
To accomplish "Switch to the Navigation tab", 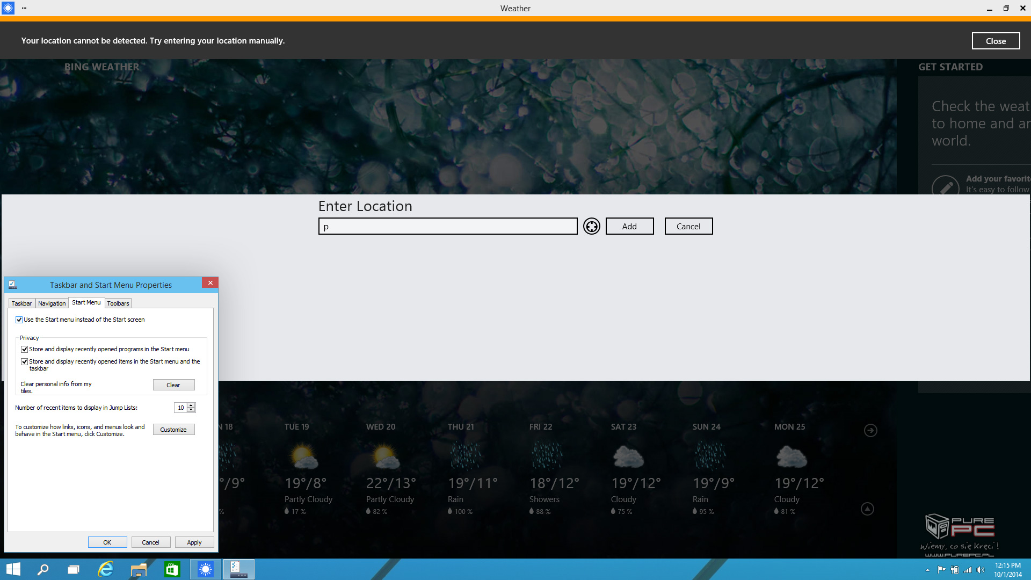I will point(52,303).
